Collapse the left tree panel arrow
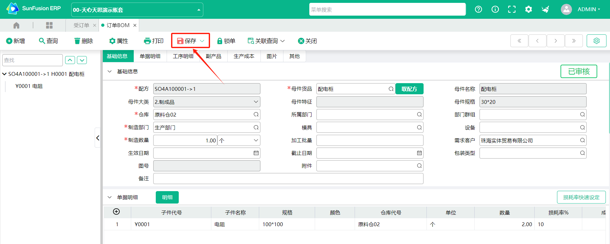610x244 pixels. coord(98,138)
